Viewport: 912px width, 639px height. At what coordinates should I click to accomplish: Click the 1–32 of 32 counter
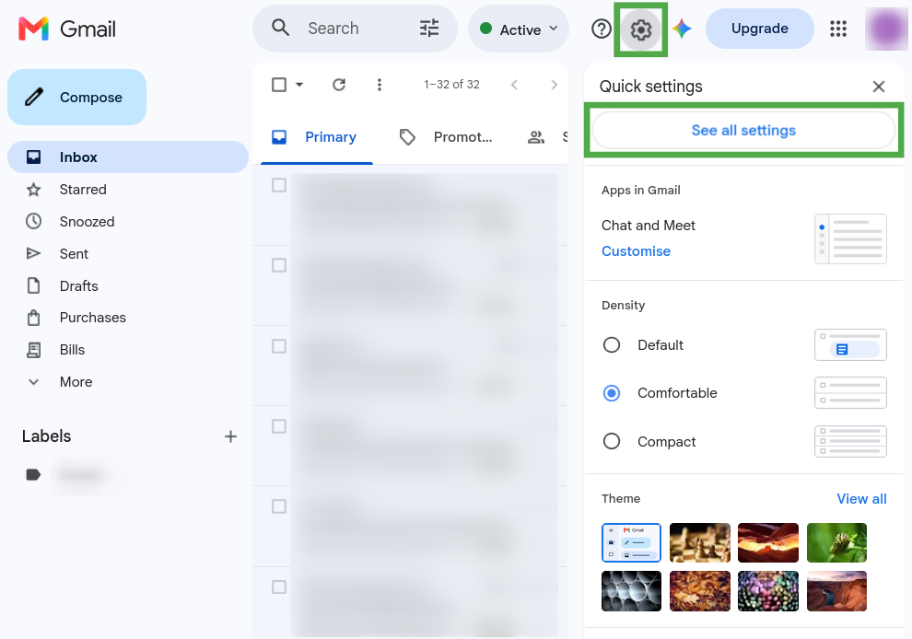coord(451,85)
